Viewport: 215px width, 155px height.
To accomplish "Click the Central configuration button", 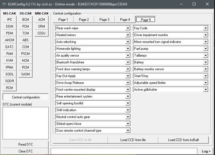I will (x=25, y=97).
